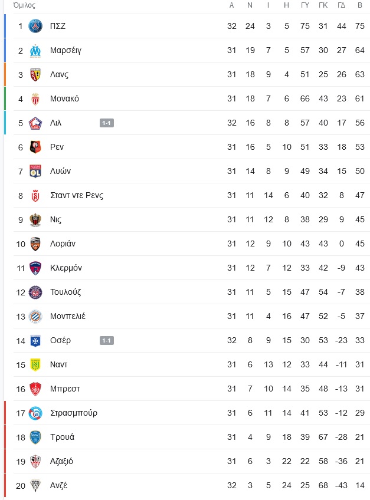The height and width of the screenshot is (500, 370).
Task: Click the Λιλ club logo
Action: pos(35,123)
